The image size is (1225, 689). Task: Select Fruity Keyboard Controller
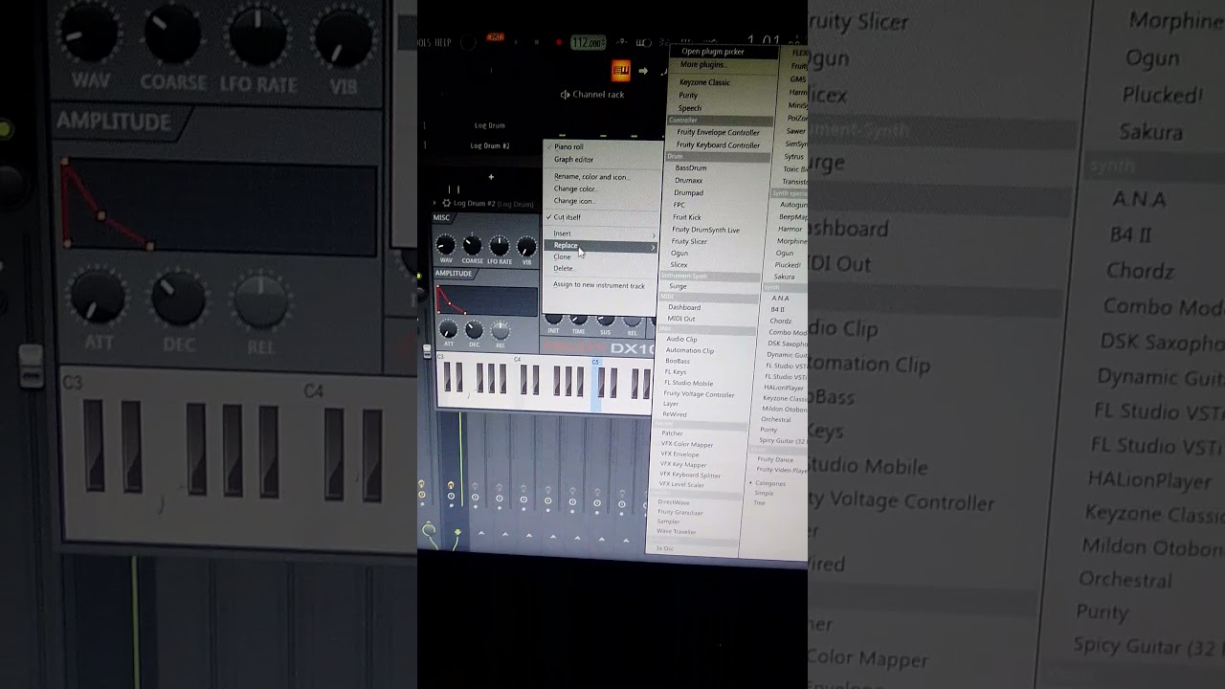click(x=718, y=145)
